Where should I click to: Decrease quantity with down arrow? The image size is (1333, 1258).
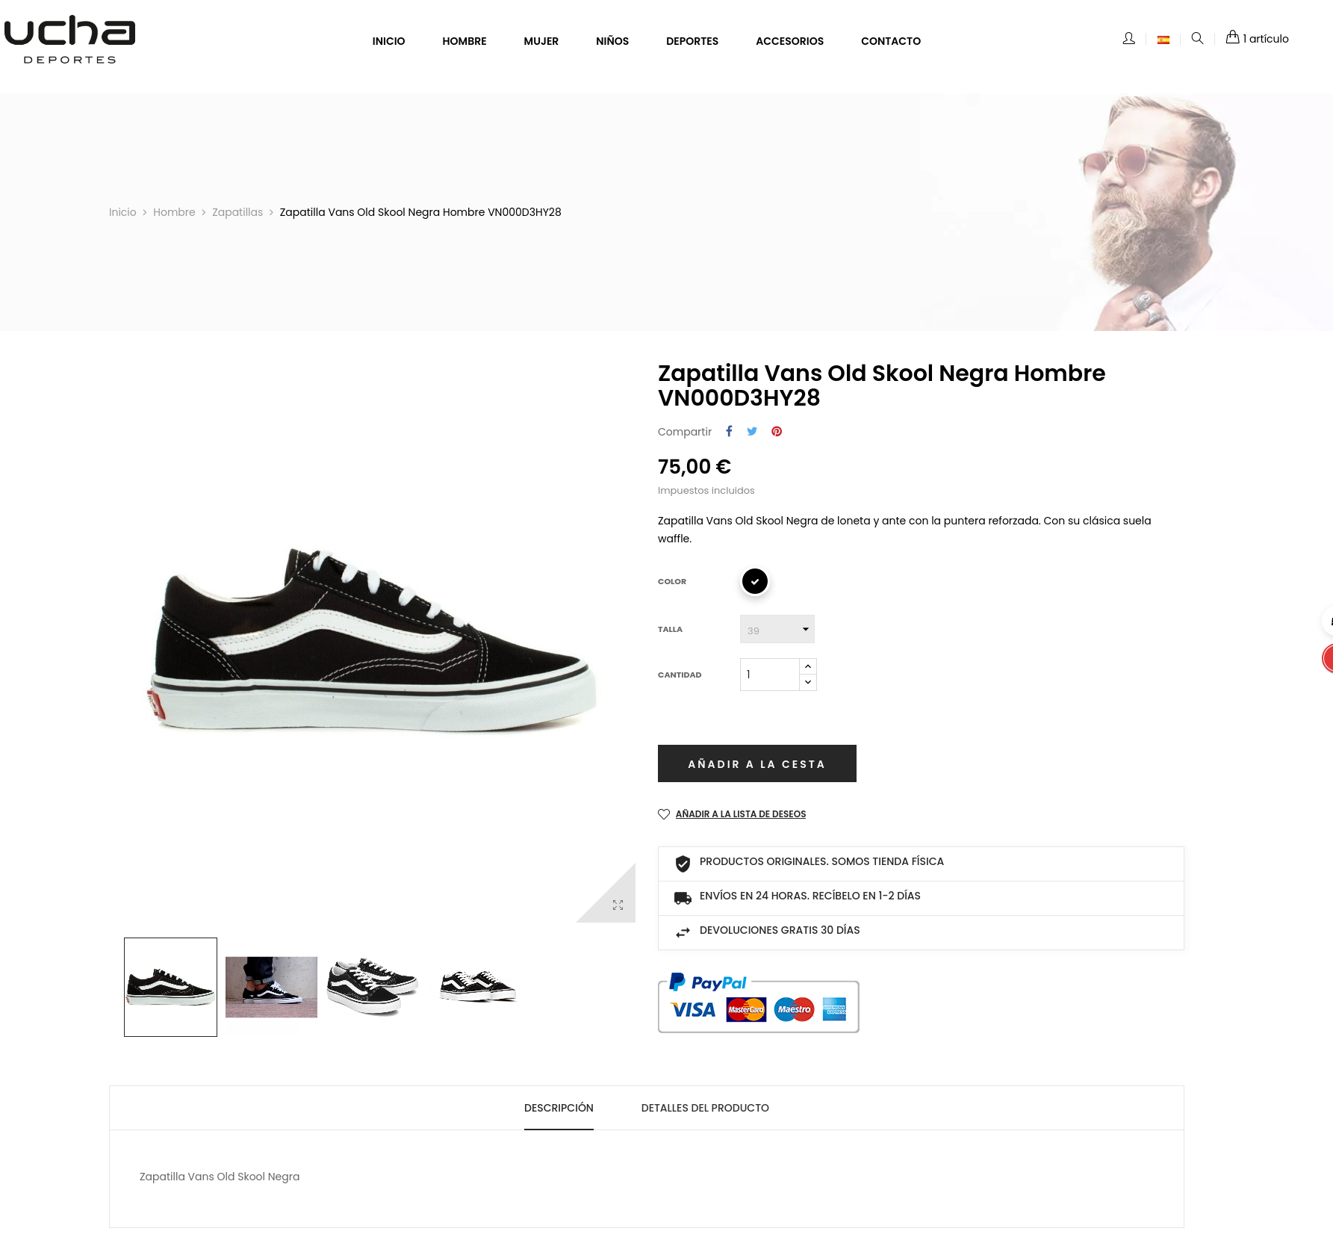(x=808, y=683)
